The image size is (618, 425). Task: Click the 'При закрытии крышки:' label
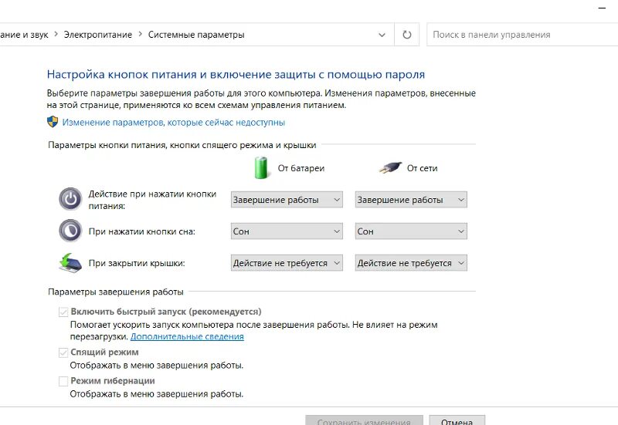click(137, 263)
